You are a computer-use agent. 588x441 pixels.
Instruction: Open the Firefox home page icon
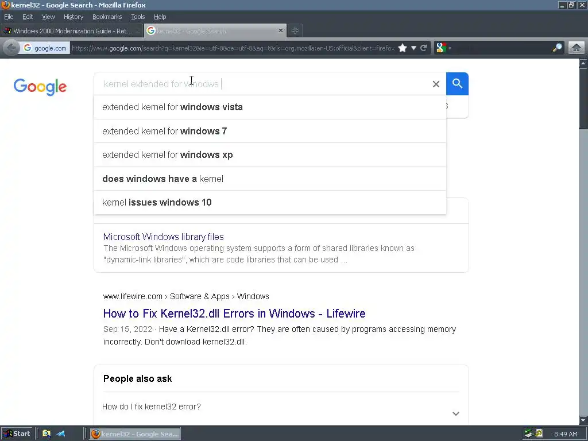(577, 48)
